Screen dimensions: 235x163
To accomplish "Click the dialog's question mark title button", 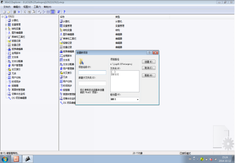I will tap(149, 52).
